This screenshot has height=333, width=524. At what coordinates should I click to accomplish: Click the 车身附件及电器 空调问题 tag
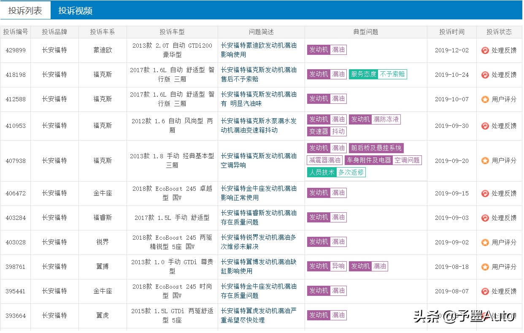click(383, 160)
